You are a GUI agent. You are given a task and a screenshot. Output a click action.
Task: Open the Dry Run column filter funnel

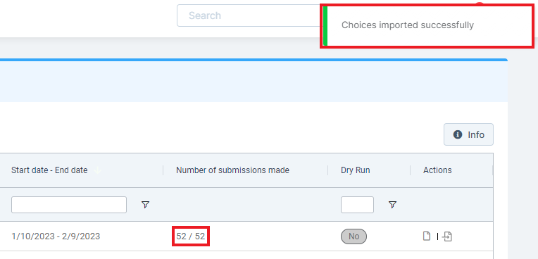(x=392, y=205)
